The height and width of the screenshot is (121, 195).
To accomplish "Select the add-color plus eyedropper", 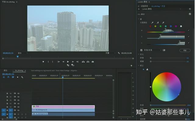I will pos(158,23).
